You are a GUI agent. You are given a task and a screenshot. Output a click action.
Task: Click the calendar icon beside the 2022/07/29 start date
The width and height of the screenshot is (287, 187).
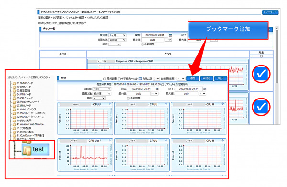170,35
